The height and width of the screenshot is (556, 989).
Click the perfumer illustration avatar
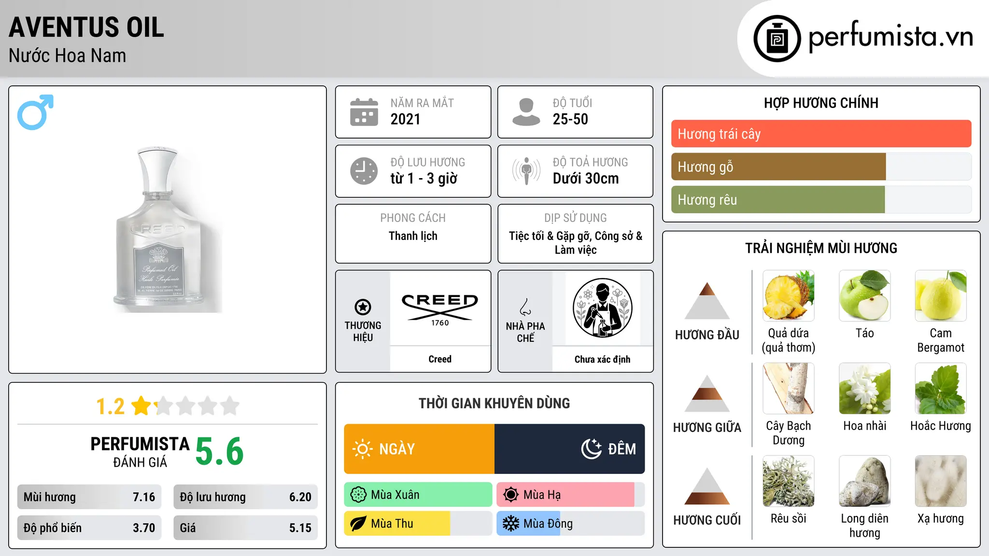click(x=602, y=308)
